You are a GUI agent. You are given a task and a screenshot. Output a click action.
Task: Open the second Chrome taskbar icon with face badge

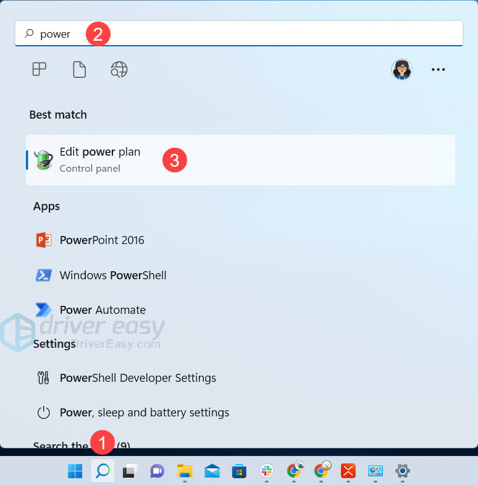pyautogui.click(x=322, y=470)
